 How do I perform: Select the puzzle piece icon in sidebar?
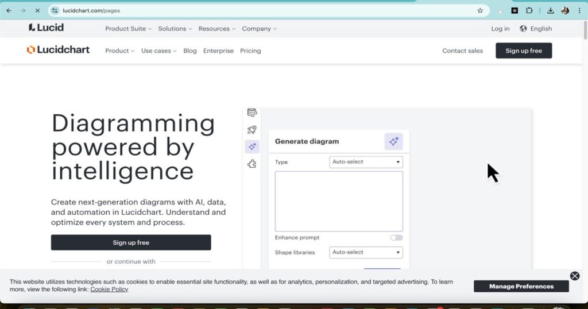click(252, 164)
